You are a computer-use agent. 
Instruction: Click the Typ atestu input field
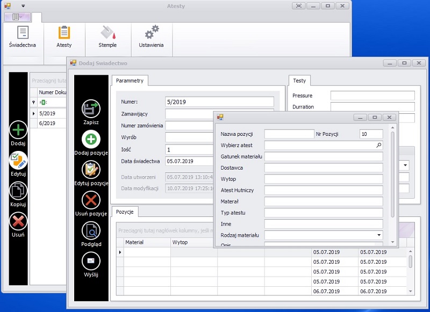324,213
